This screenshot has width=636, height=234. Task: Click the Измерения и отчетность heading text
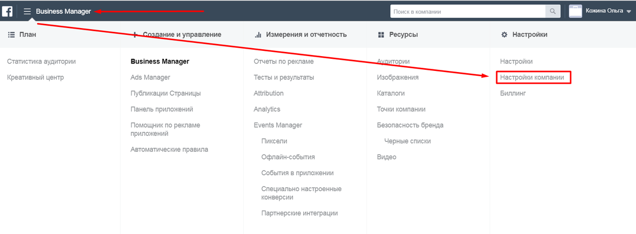pyautogui.click(x=306, y=34)
